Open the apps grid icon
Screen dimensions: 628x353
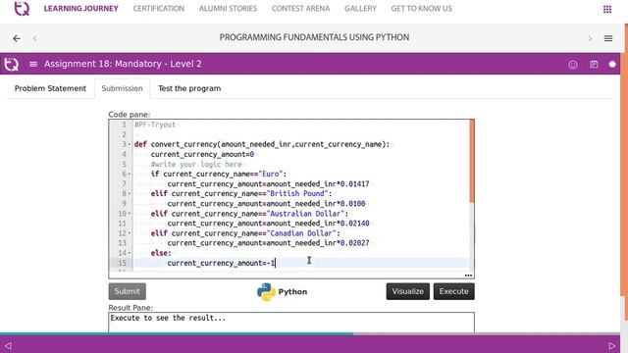[x=607, y=9]
